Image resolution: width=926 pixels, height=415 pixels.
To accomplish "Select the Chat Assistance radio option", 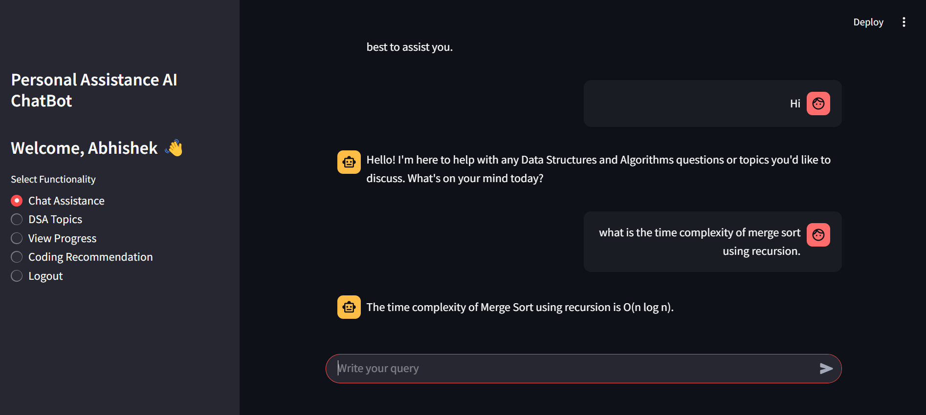I will click(58, 201).
